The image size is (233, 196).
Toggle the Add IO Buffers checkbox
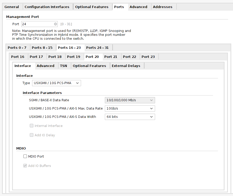click(25, 166)
